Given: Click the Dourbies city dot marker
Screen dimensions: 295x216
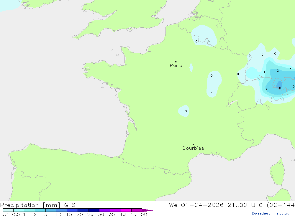Looking at the screenshot, I should click(x=193, y=144).
